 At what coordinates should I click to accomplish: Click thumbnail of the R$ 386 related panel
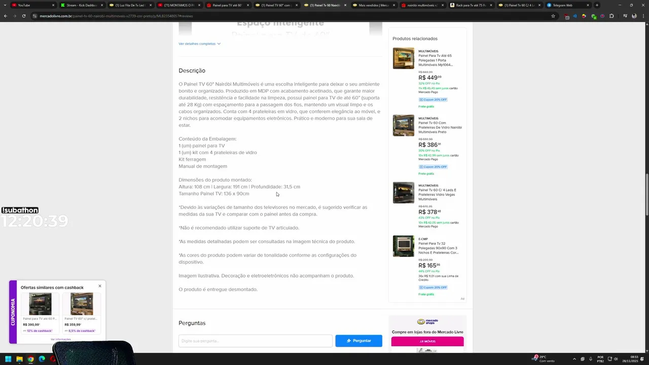click(x=404, y=125)
